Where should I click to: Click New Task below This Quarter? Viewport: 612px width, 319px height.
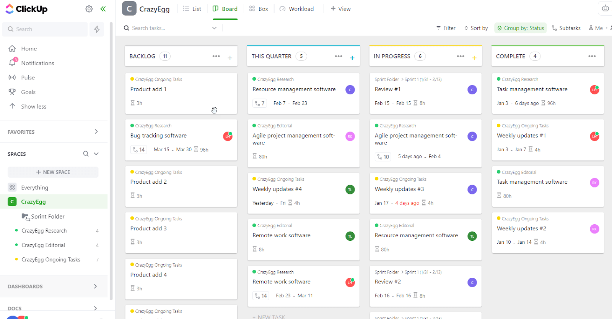pyautogui.click(x=269, y=317)
